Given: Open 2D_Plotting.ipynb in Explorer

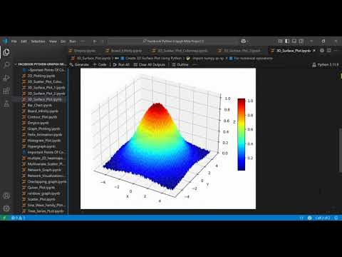Looking at the screenshot, I should click(41, 76).
